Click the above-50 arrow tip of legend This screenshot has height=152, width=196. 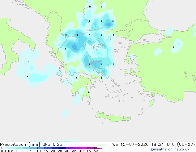(x=98, y=148)
